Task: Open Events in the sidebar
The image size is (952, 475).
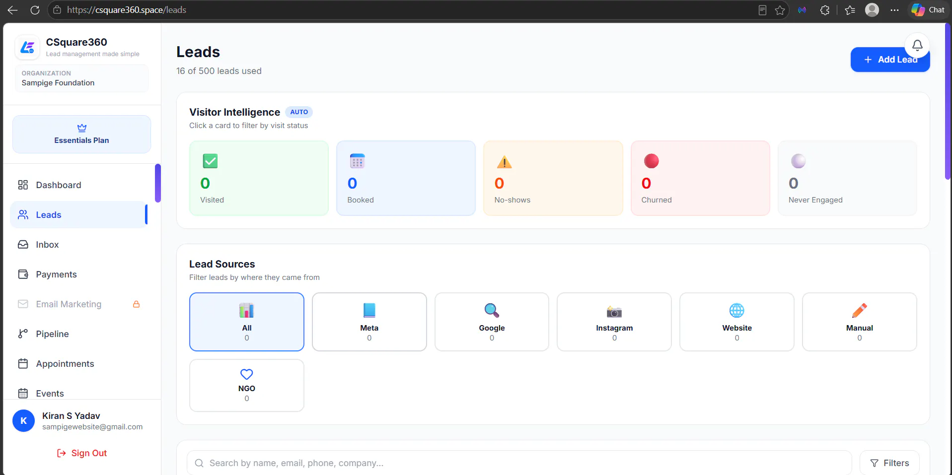Action: click(79, 393)
